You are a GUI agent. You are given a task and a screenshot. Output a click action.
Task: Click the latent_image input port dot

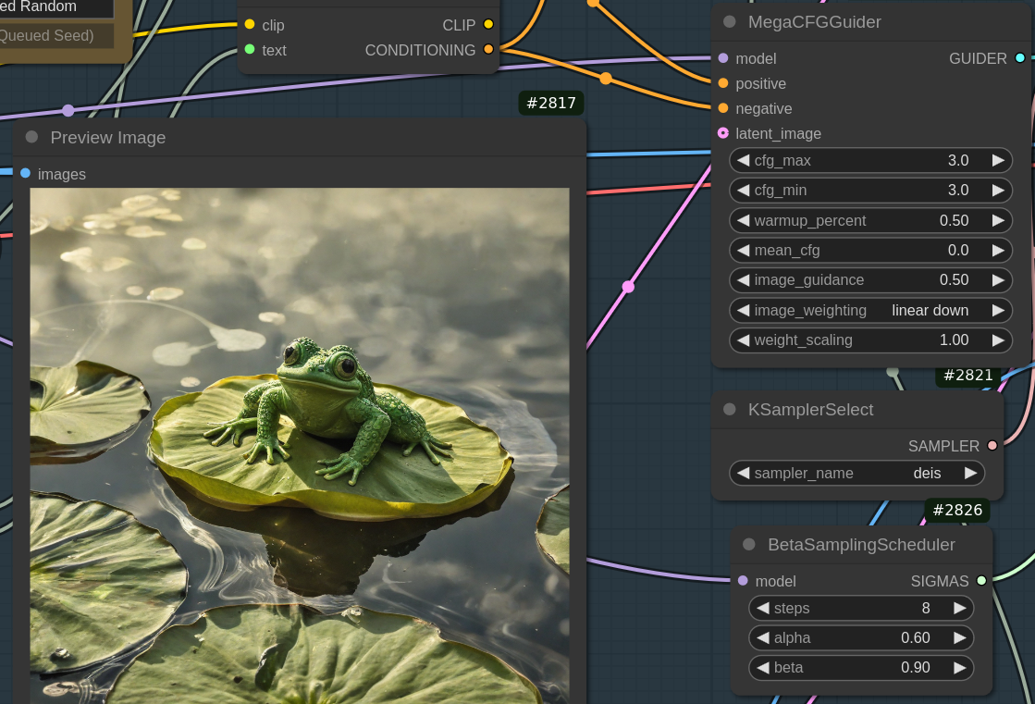click(723, 133)
